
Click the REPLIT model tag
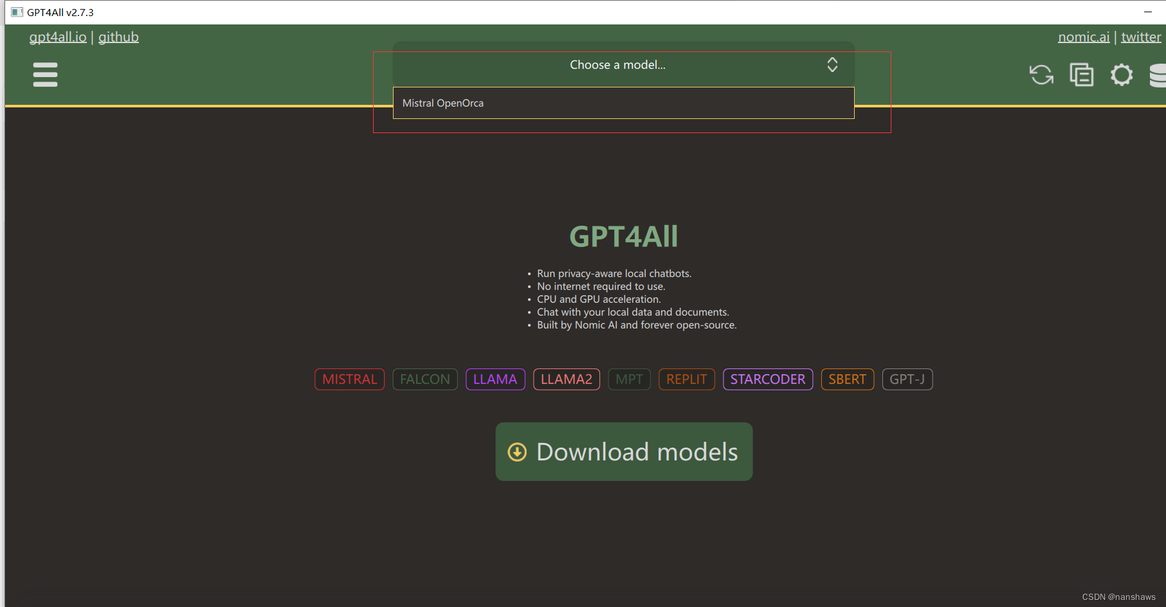pos(687,379)
